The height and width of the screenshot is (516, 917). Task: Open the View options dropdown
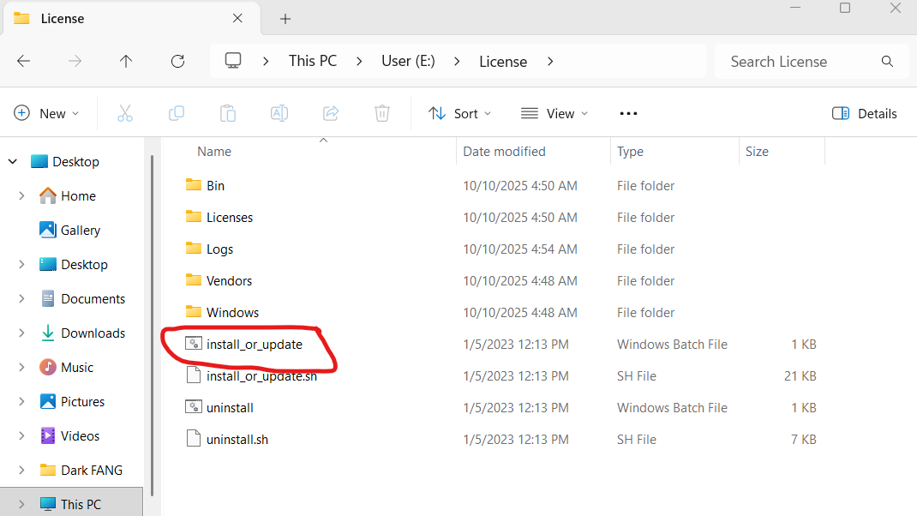tap(554, 112)
